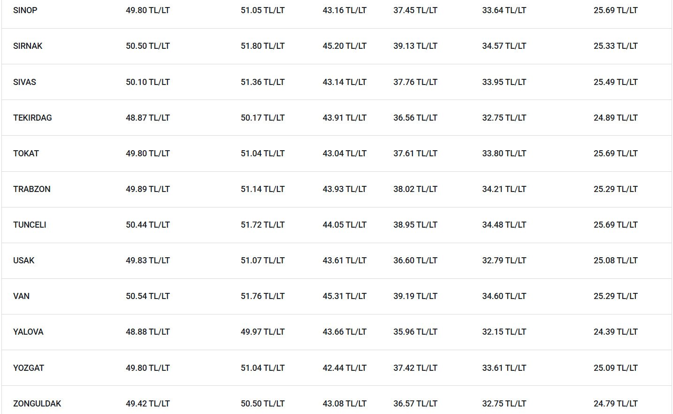Screen dimensions: 673x414
Task: Click the ZONGULDAK row label
Action: (37, 404)
